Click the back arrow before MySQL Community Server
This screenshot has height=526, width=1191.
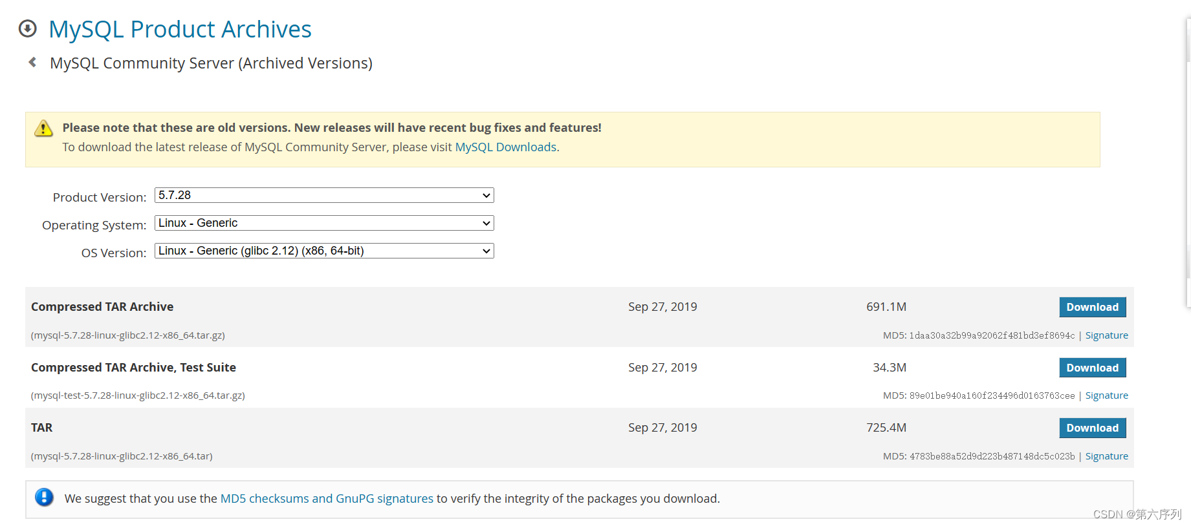(32, 62)
